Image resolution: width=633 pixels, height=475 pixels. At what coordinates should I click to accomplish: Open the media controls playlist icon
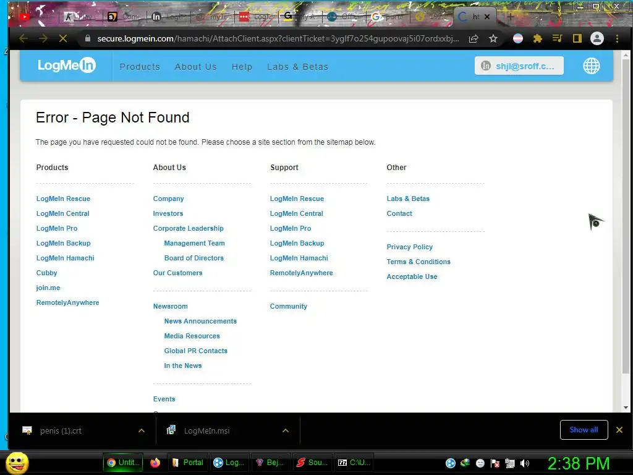click(557, 39)
